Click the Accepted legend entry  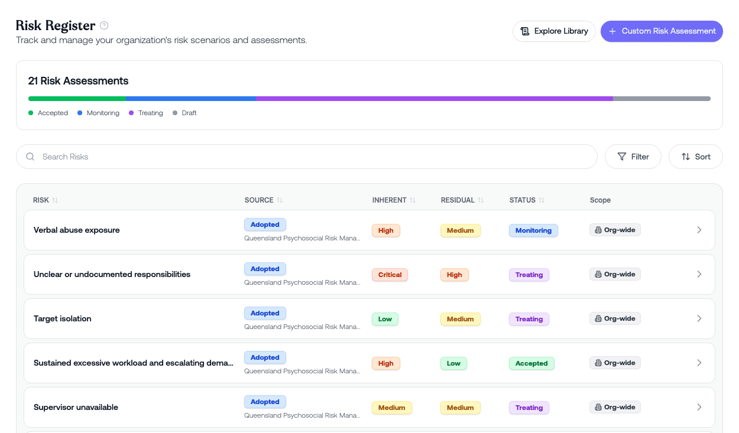[48, 113]
